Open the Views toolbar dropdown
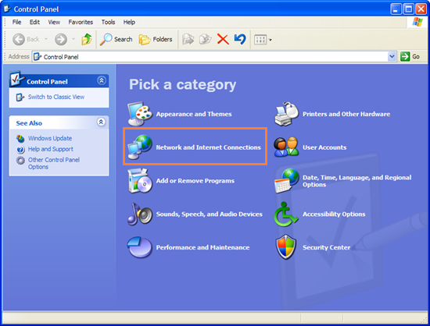Screen dimensions: 430x326 pos(263,40)
